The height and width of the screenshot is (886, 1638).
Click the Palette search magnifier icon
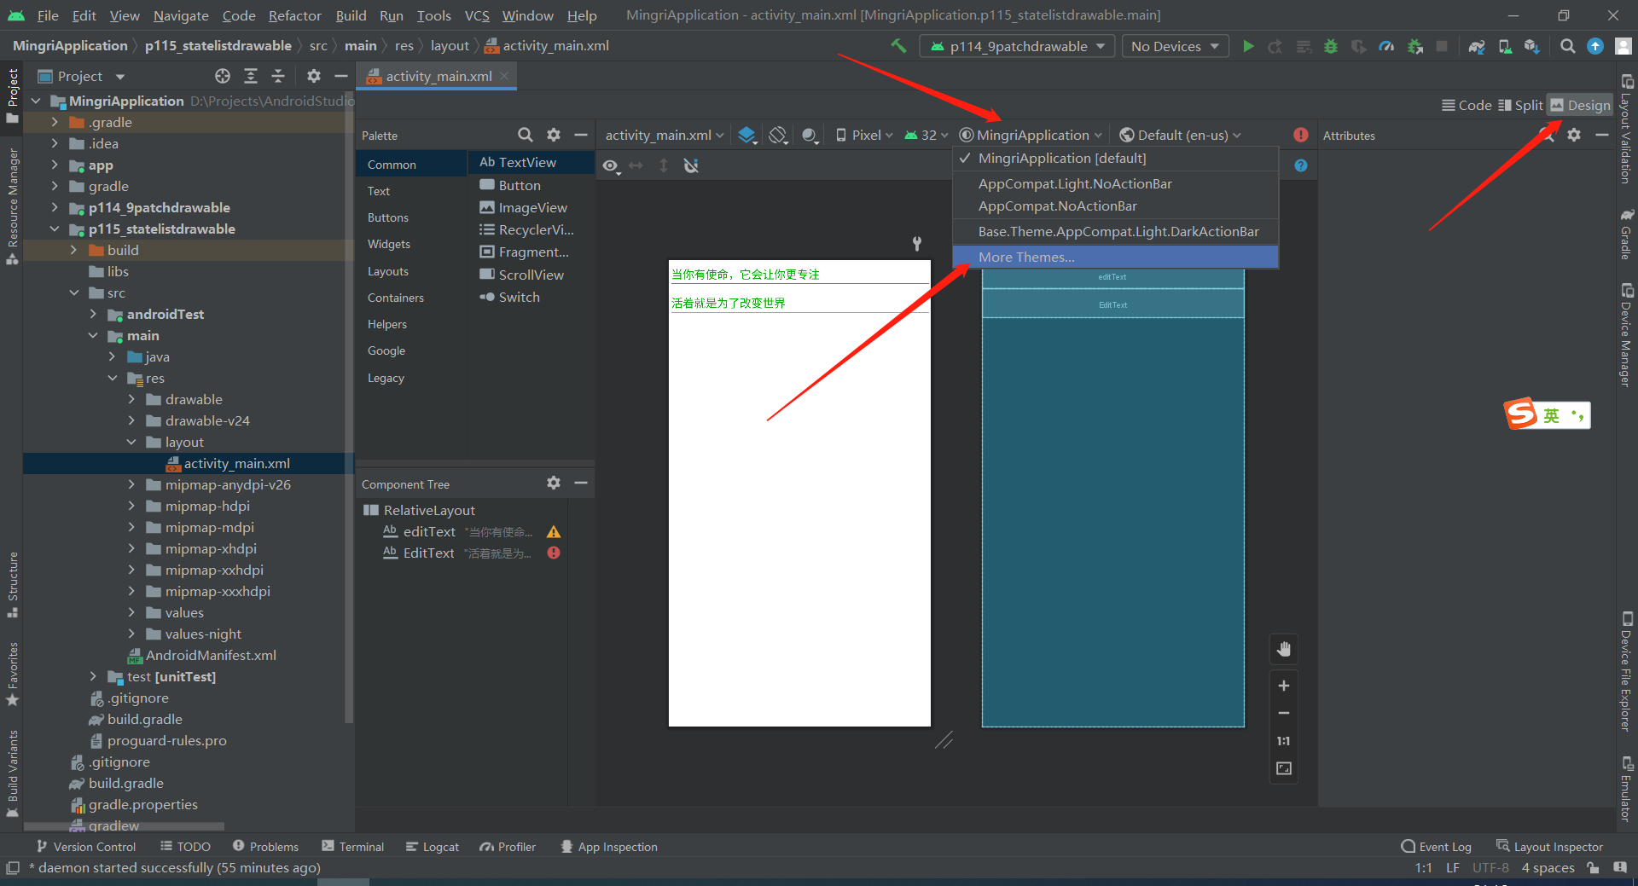[x=526, y=136]
